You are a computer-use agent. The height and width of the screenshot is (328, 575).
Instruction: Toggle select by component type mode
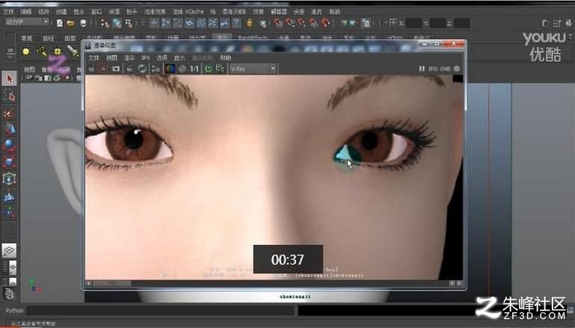coord(129,23)
